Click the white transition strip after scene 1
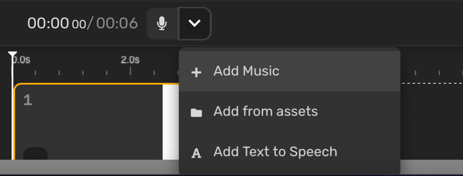 [171, 122]
